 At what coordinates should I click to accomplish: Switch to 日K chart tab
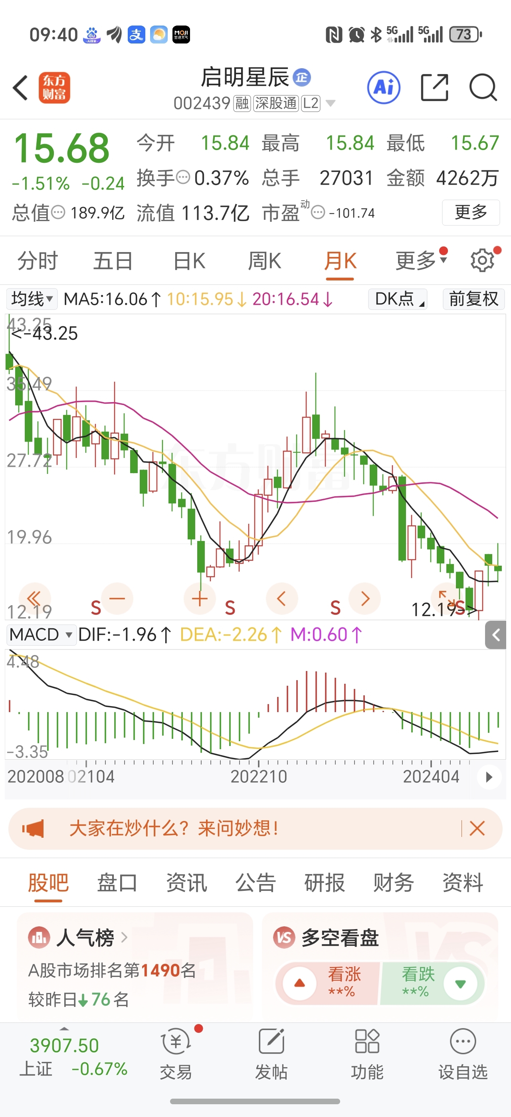(x=189, y=261)
